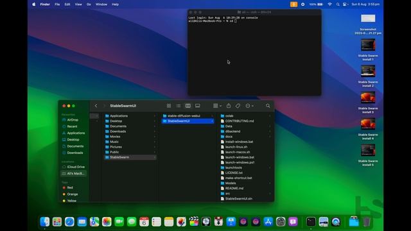Expand the Models folder chevron
The image size is (411, 231).
click(270, 183)
